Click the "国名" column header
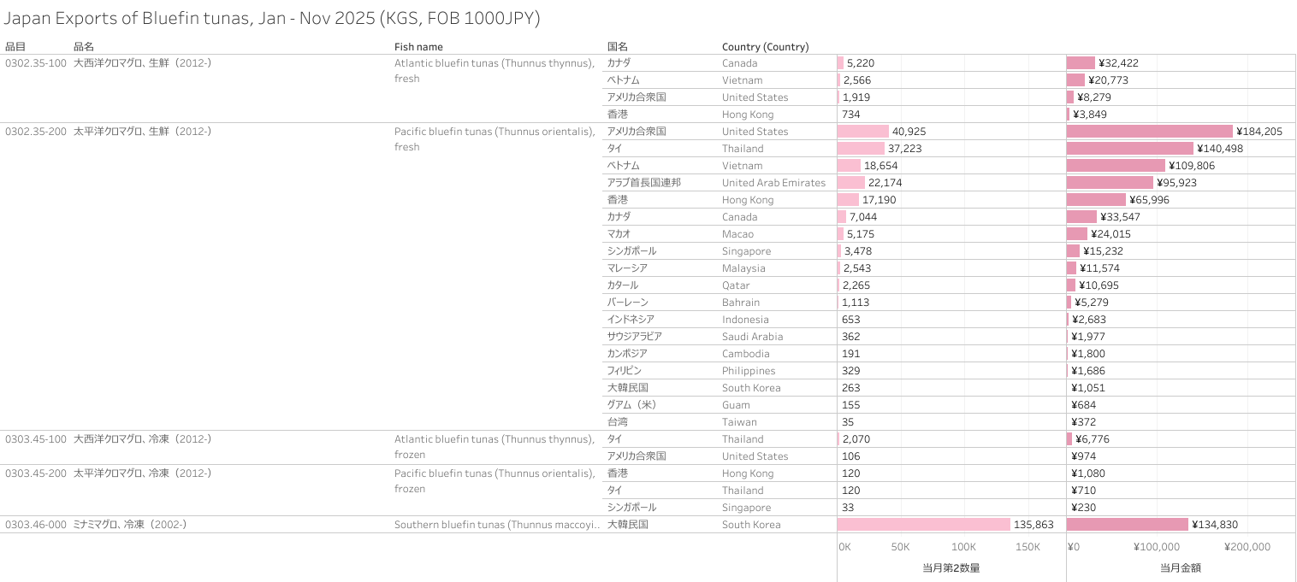This screenshot has width=1297, height=582. [618, 47]
